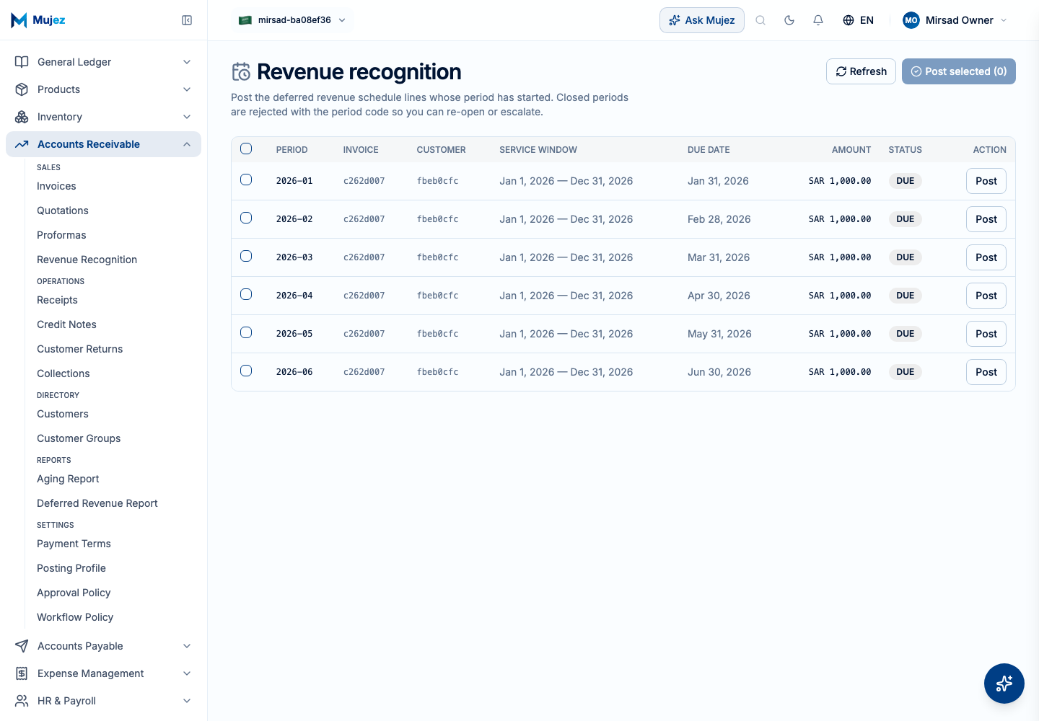
Task: Open Credit Notes page
Action: [66, 324]
